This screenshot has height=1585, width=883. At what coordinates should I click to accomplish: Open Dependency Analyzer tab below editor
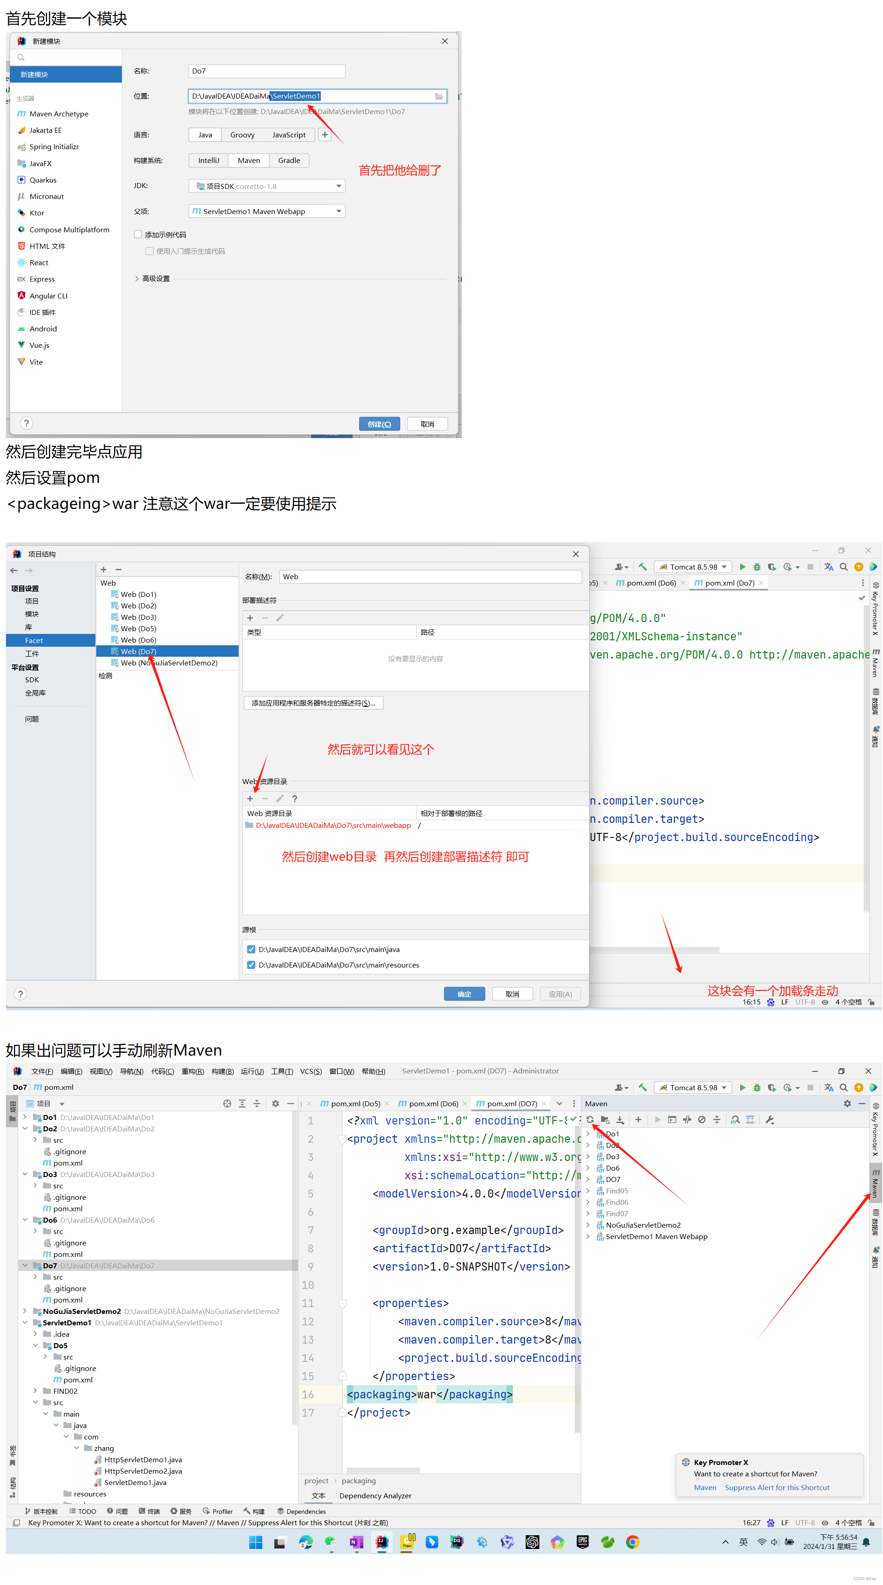point(376,1496)
